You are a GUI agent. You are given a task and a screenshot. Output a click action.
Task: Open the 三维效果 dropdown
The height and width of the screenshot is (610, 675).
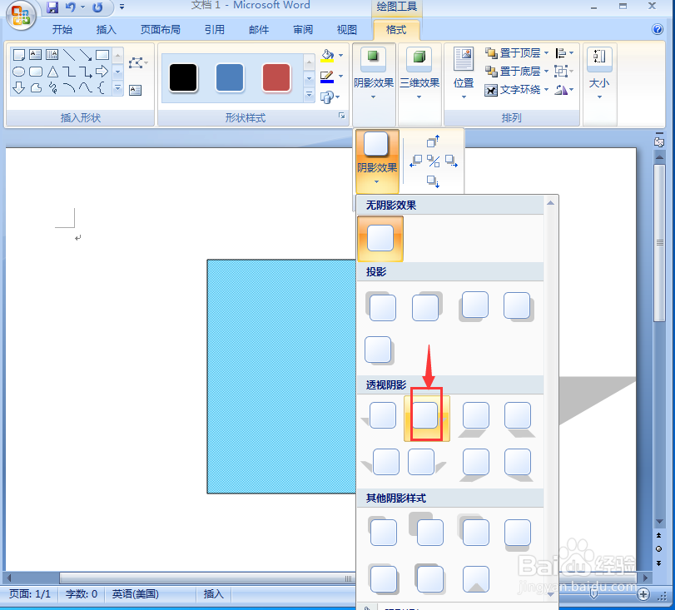419,84
